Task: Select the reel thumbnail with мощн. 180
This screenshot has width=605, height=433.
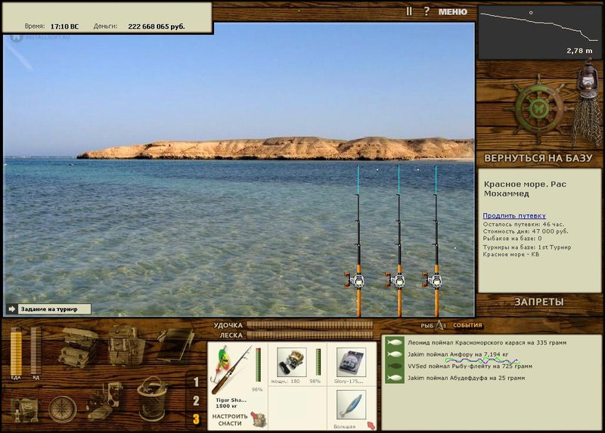Action: (x=292, y=362)
